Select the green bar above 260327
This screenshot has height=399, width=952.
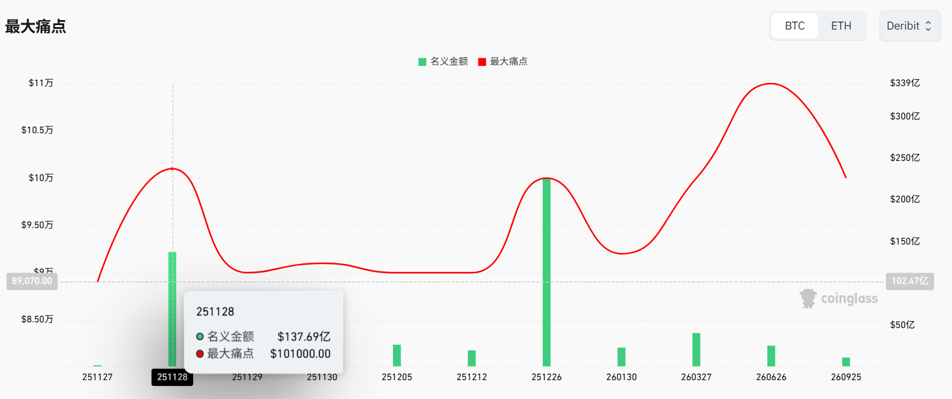(x=696, y=349)
